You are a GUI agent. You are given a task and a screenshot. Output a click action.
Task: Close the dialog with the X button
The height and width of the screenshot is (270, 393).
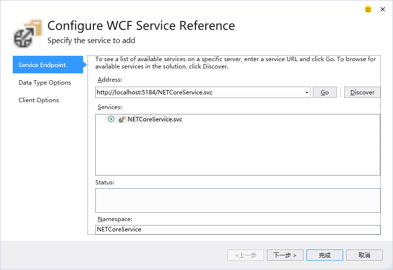coord(382,9)
